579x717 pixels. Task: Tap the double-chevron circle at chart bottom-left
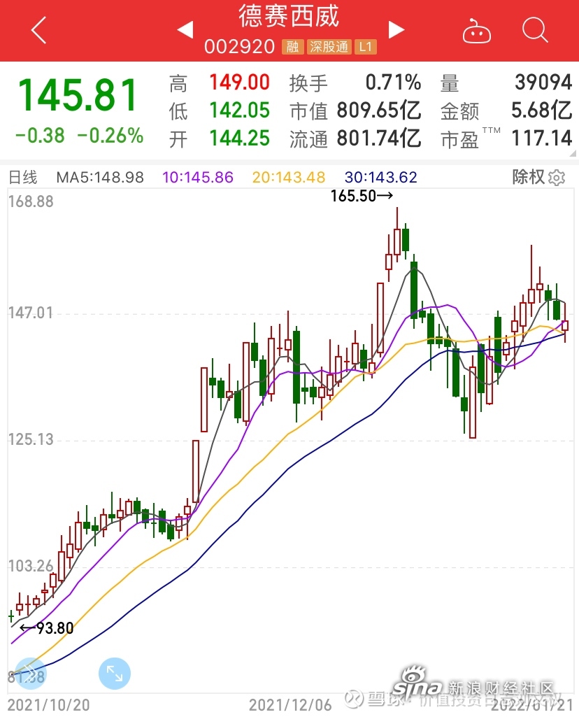point(30,673)
